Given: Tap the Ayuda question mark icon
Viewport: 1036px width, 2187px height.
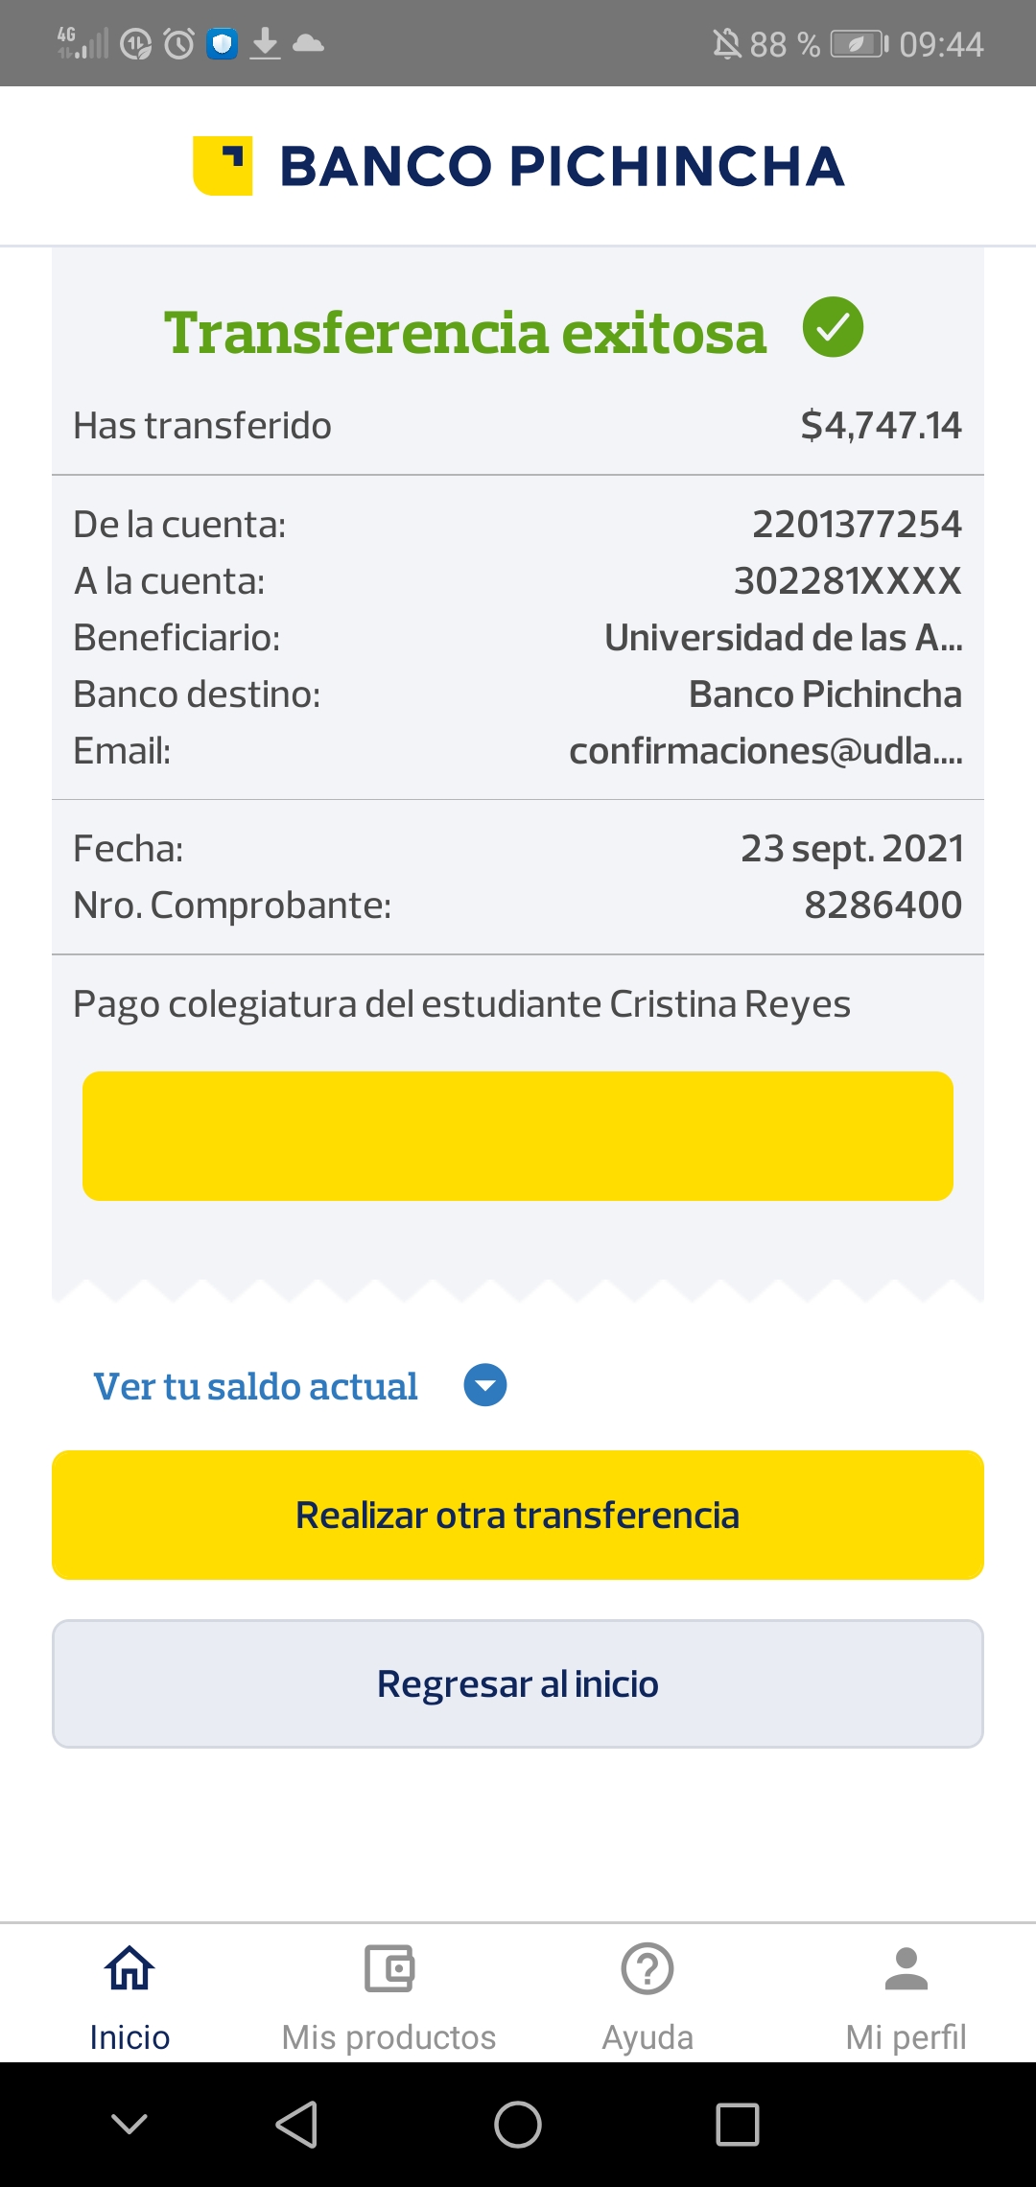Looking at the screenshot, I should tap(647, 1969).
